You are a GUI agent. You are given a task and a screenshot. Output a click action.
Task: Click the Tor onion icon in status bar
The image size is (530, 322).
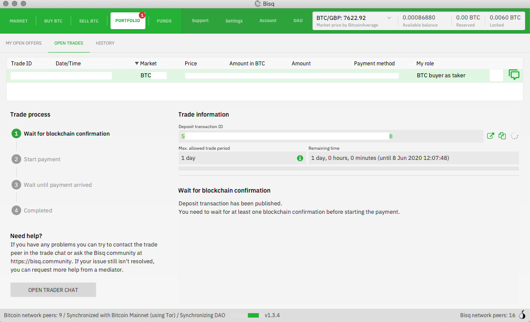(x=522, y=314)
